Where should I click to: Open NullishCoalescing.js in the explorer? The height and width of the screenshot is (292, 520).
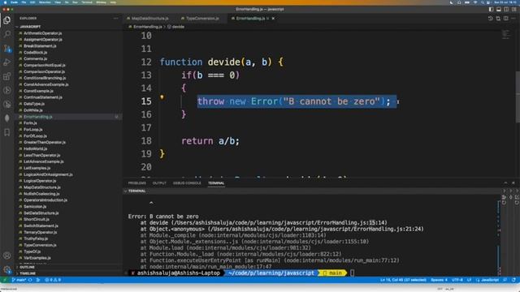(x=41, y=194)
